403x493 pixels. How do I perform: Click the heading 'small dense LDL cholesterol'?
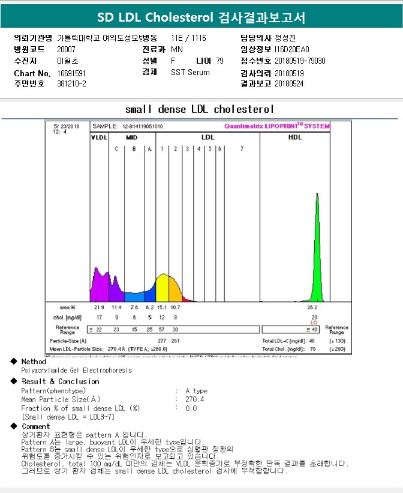[200, 109]
